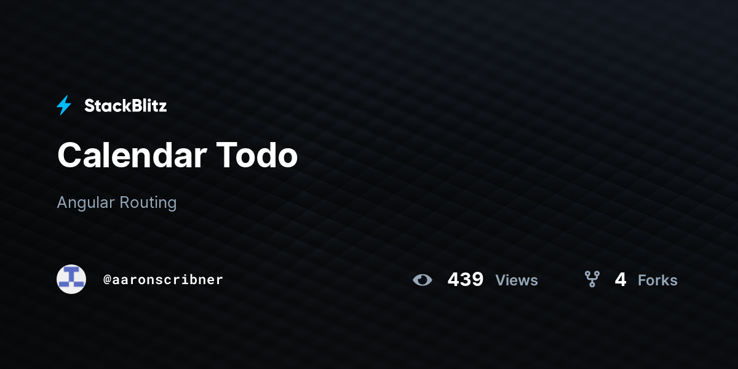
Task: Click the word Calendar in the title
Action: click(132, 155)
